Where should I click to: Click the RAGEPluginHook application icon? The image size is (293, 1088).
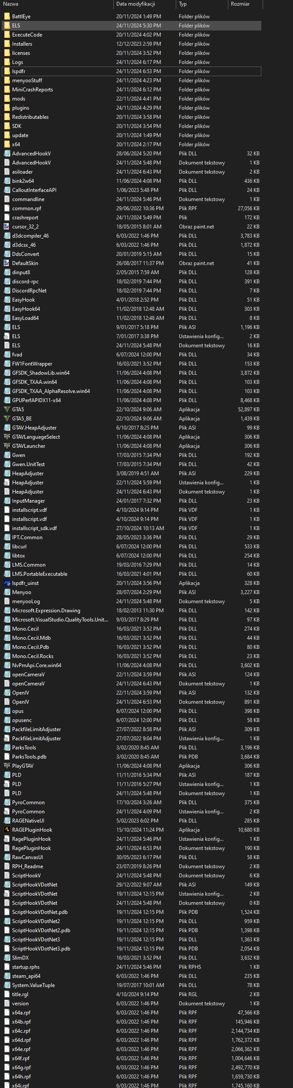click(x=7, y=830)
